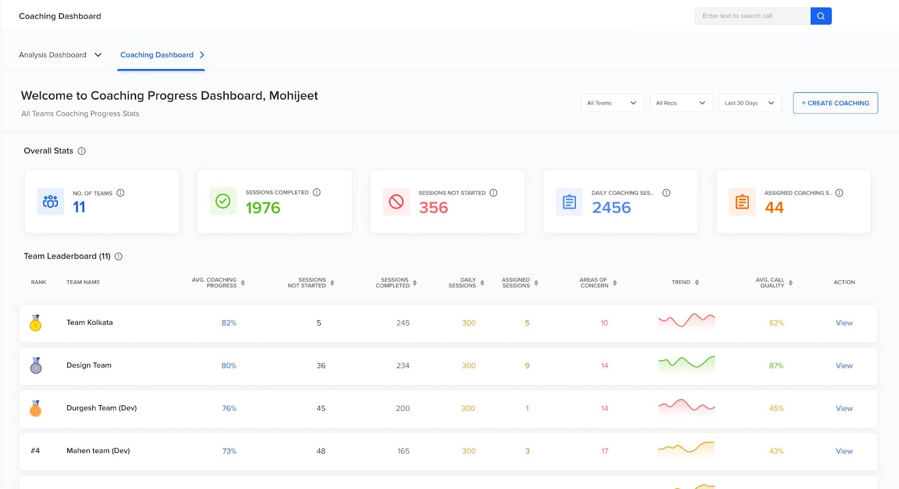Switch to the Analysis Dashboard tab

(60, 55)
